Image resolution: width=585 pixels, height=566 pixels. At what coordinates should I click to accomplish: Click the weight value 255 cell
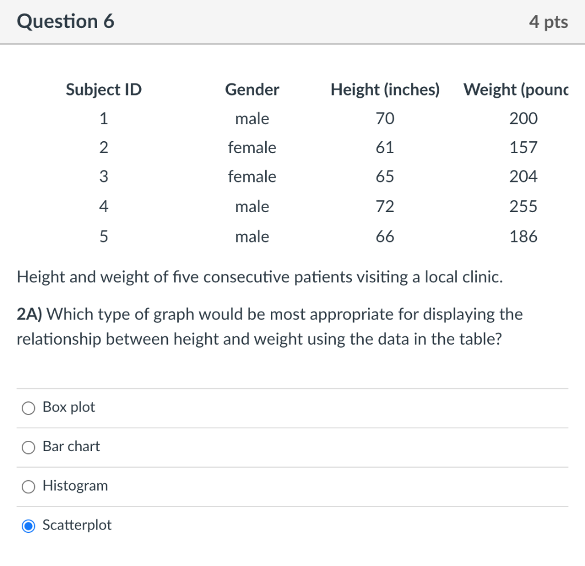pos(523,206)
